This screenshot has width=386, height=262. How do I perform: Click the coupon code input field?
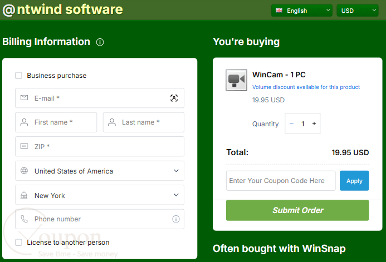pos(281,181)
